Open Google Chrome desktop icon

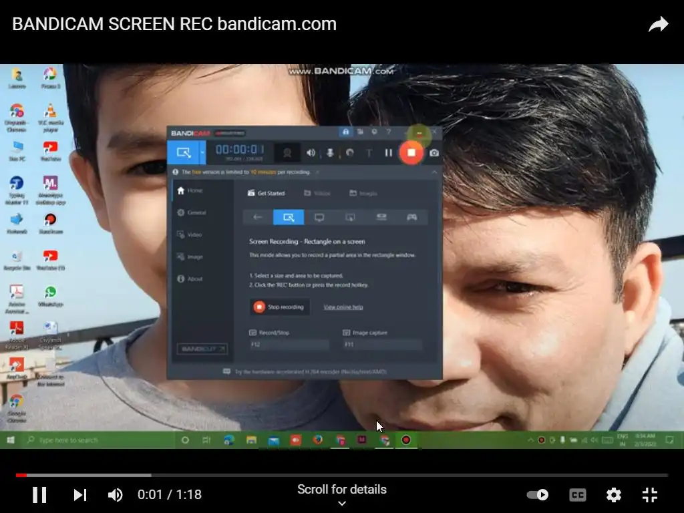17,408
